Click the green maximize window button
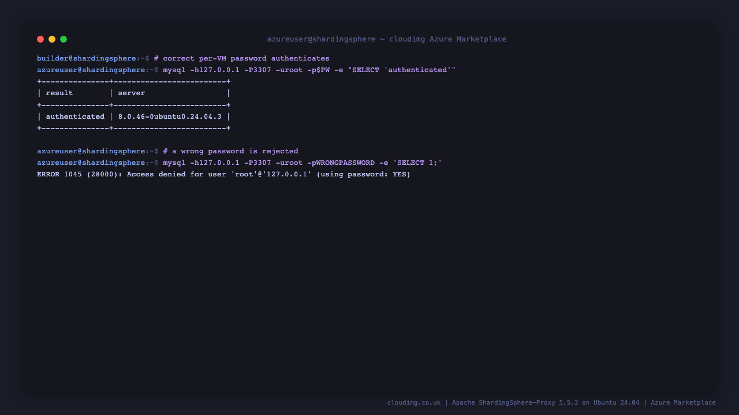Viewport: 739px width, 415px height. pos(64,39)
